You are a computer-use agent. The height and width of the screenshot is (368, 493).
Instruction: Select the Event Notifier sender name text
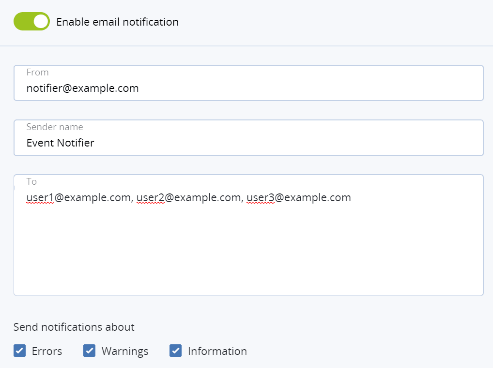point(60,143)
